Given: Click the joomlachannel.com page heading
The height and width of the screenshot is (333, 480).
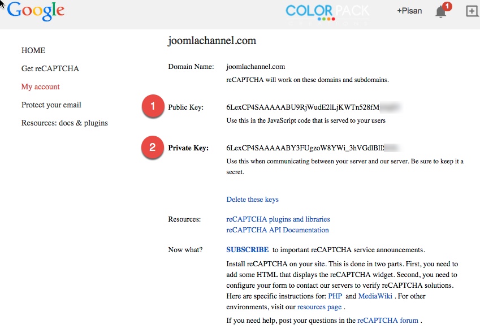Looking at the screenshot, I should [212, 41].
